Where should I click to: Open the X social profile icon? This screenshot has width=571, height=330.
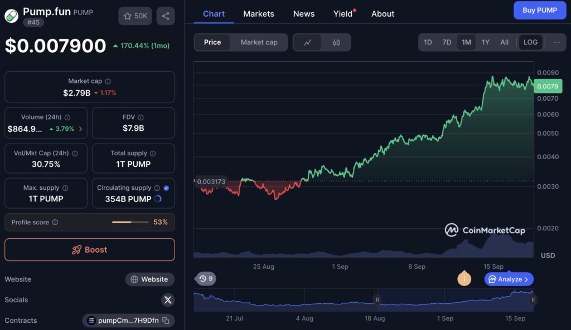tap(168, 300)
